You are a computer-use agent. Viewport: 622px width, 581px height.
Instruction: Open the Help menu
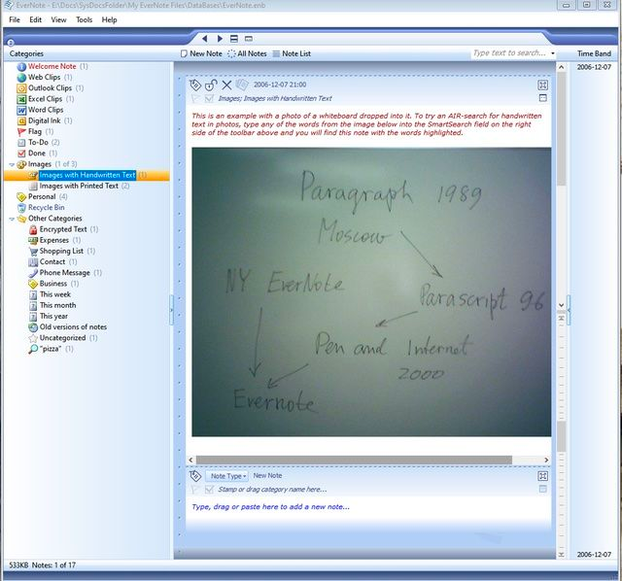pos(109,19)
